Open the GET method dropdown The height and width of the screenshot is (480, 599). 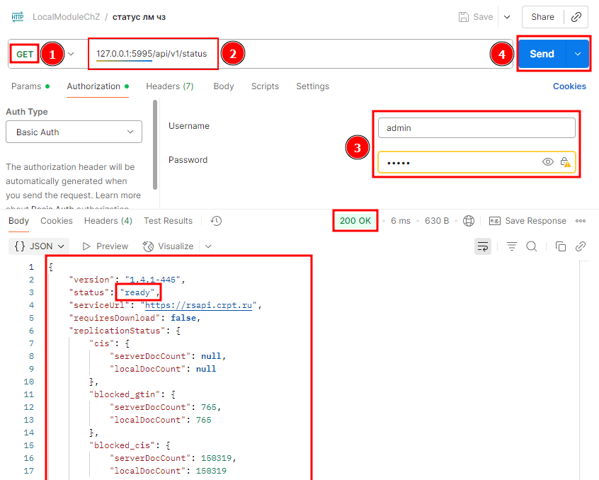coord(71,54)
